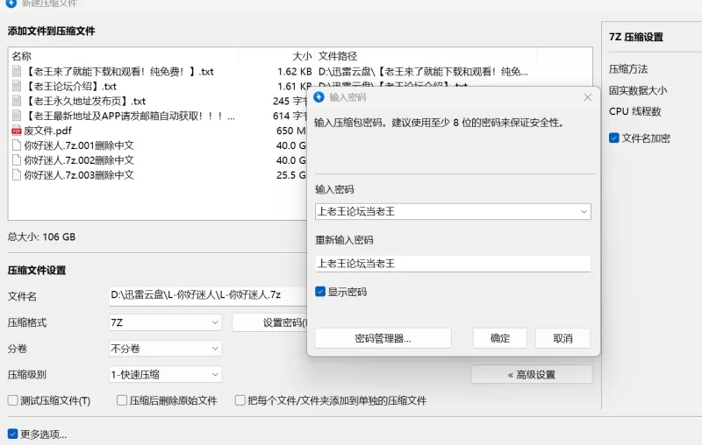The image size is (702, 445).
Task: Expand the 分卷 不分卷 dropdown
Action: (x=165, y=348)
